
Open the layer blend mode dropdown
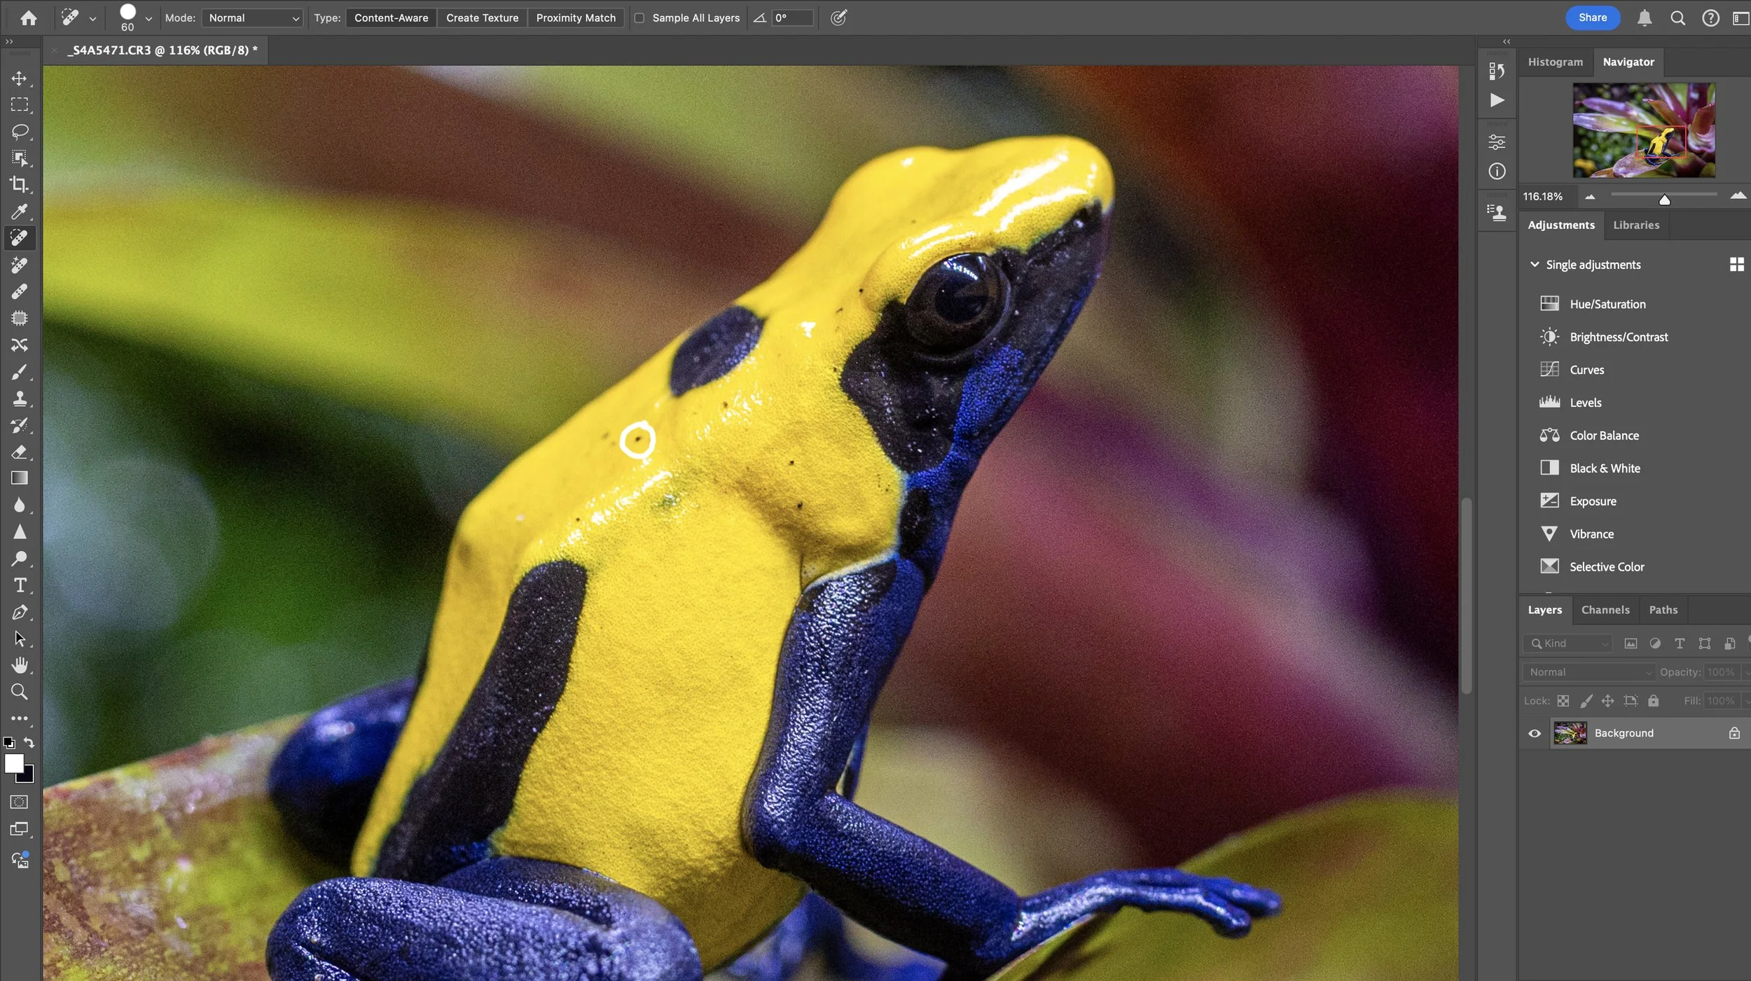(1588, 672)
